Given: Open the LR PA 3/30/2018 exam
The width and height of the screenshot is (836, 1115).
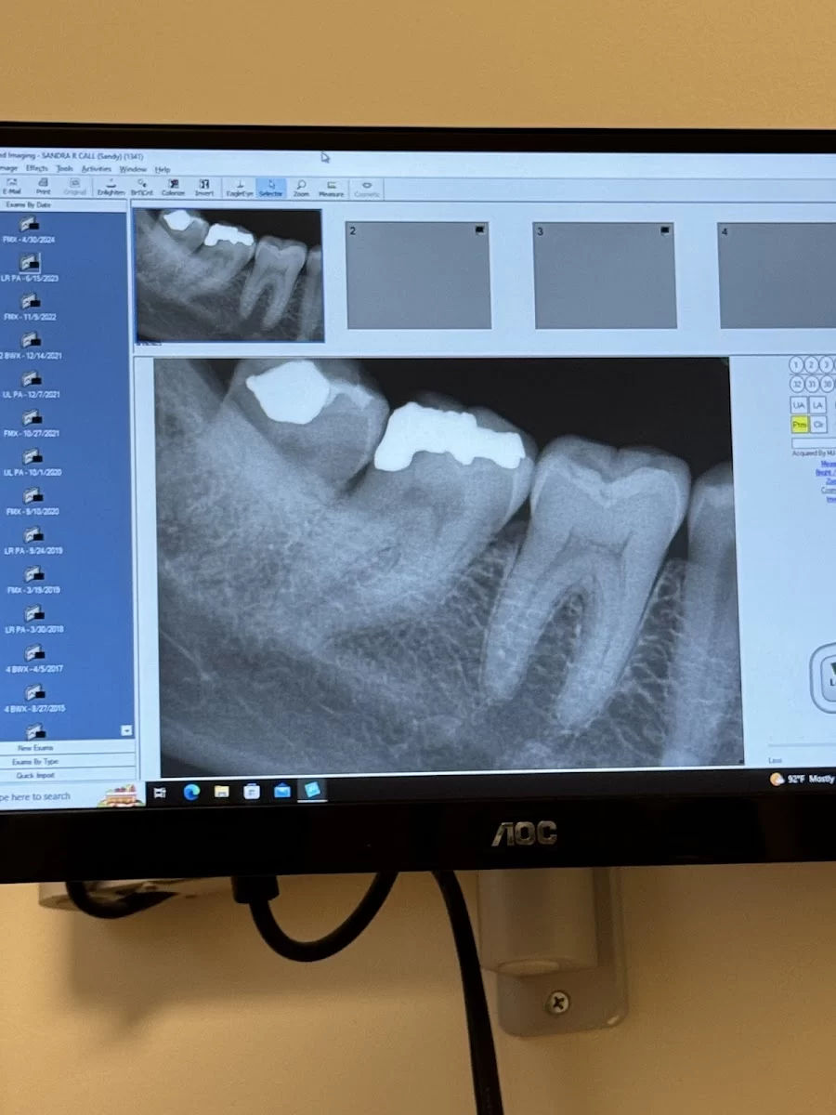Looking at the screenshot, I should 34,620.
